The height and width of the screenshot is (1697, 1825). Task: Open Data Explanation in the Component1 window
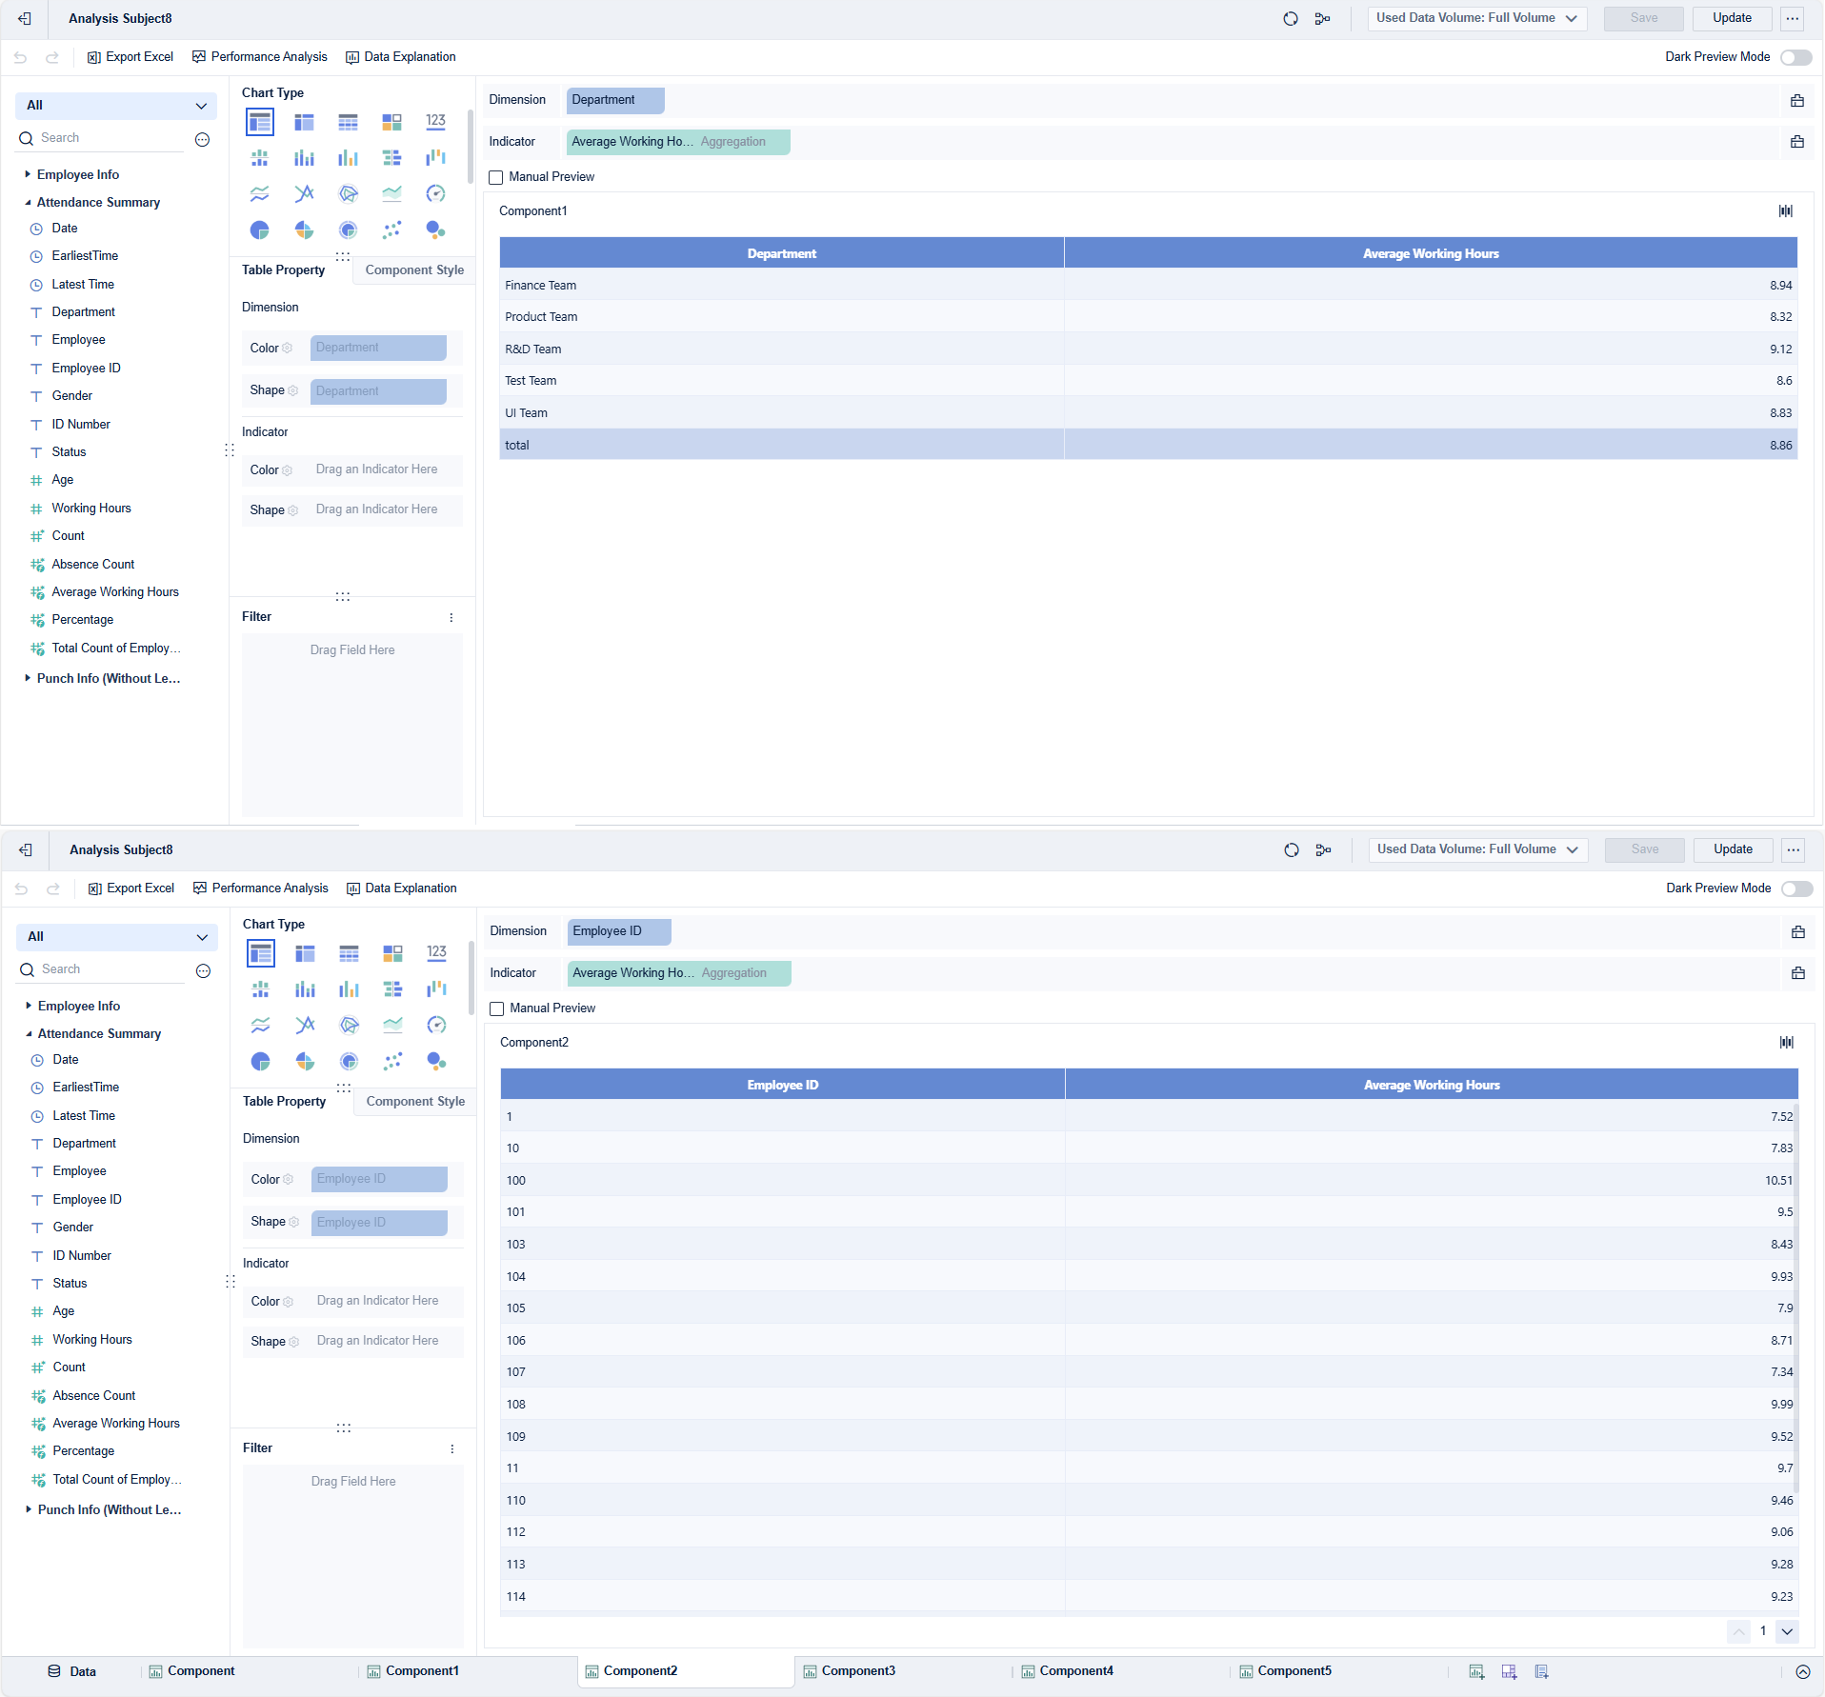400,57
